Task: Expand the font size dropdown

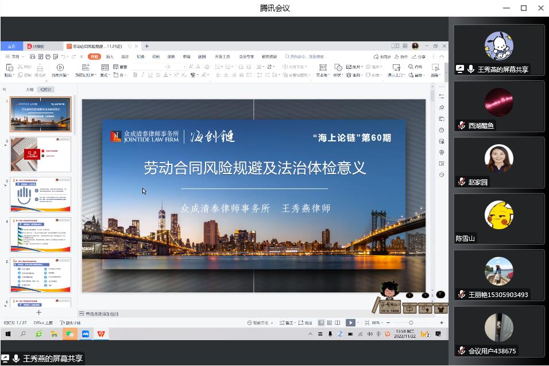Action: point(184,67)
